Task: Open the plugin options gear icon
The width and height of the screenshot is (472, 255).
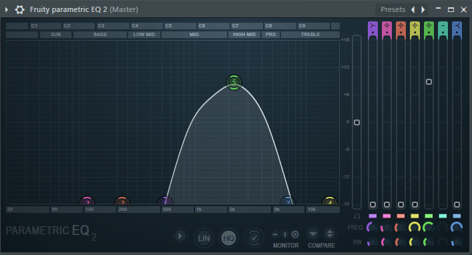Action: pyautogui.click(x=20, y=9)
